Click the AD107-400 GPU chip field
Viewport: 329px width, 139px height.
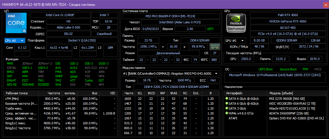point(288,28)
